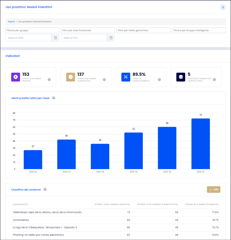231x240 pixels.
Task: Click the Mese di fine input field
Action: [84, 38]
